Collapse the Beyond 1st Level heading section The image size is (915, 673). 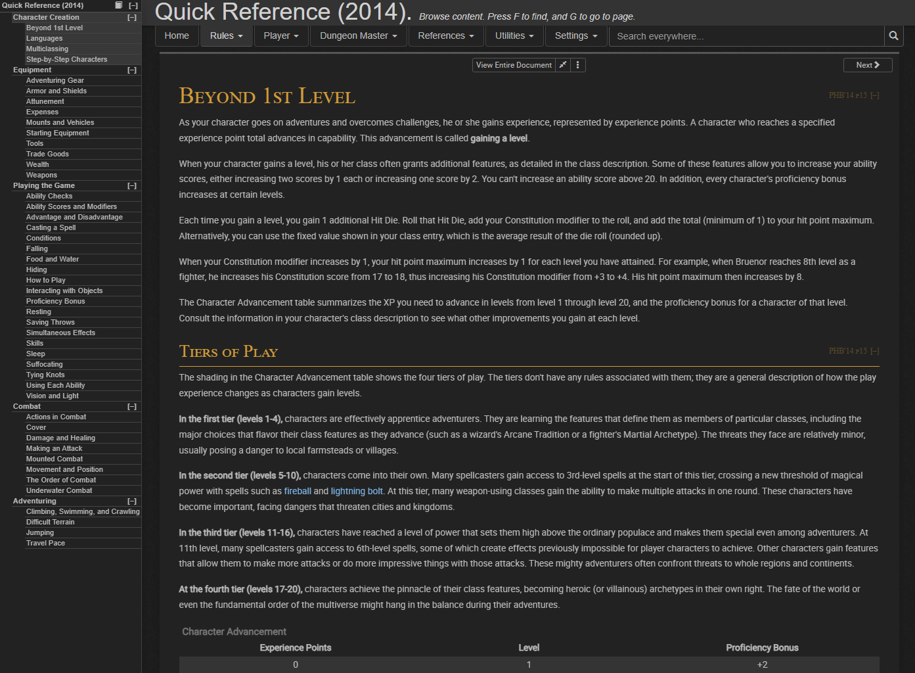(x=874, y=96)
